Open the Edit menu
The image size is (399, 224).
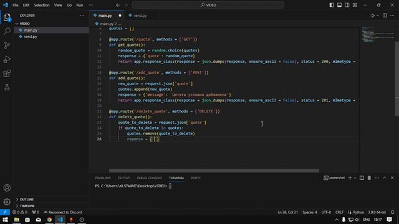coord(26,5)
